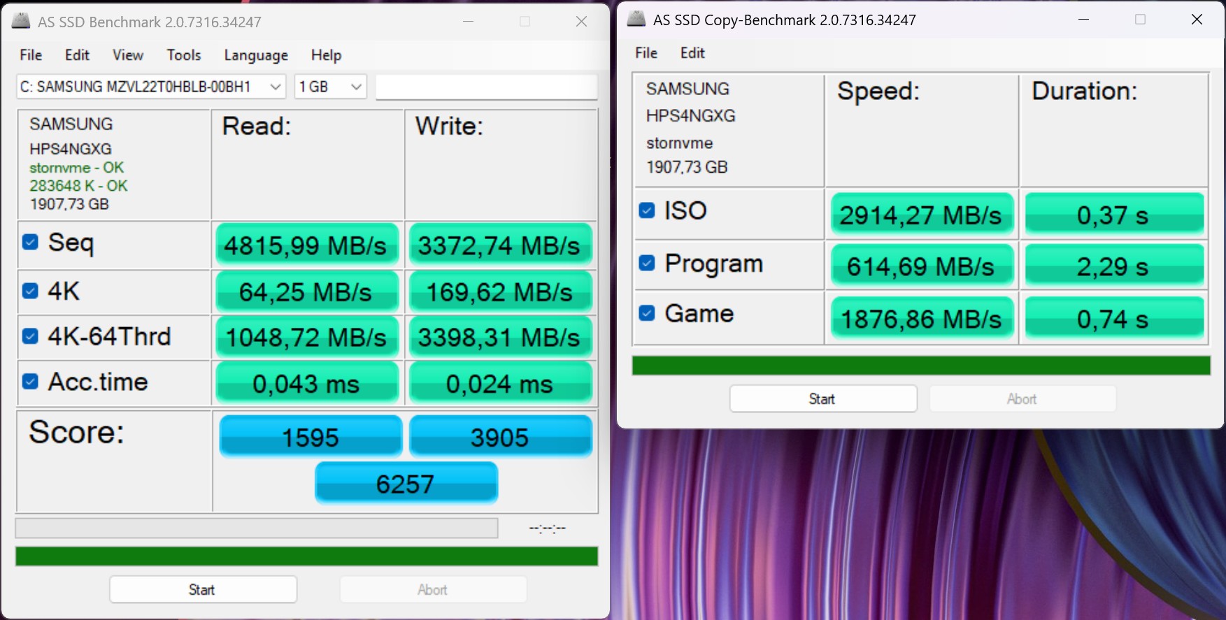Click the total score 6257
This screenshot has width=1226, height=620.
pyautogui.click(x=406, y=483)
